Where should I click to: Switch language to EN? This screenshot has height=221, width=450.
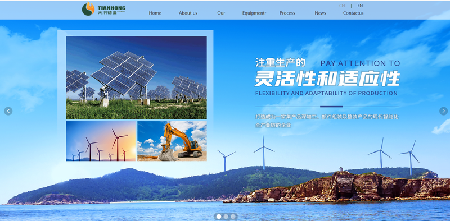coord(360,6)
